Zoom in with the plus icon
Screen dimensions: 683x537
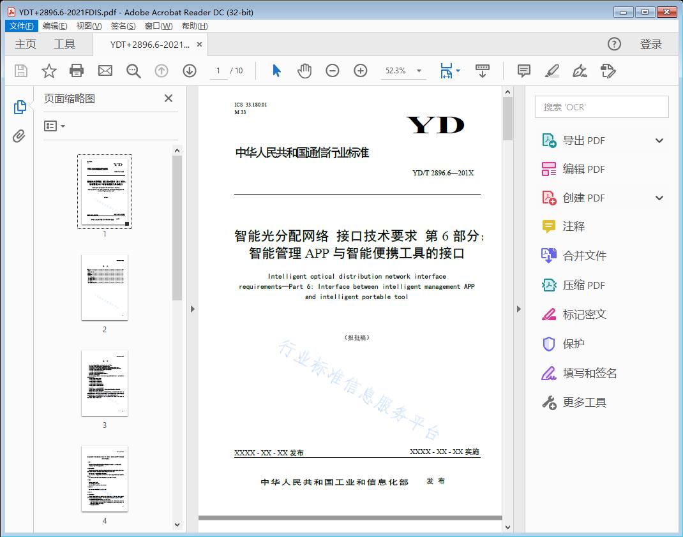[x=360, y=71]
